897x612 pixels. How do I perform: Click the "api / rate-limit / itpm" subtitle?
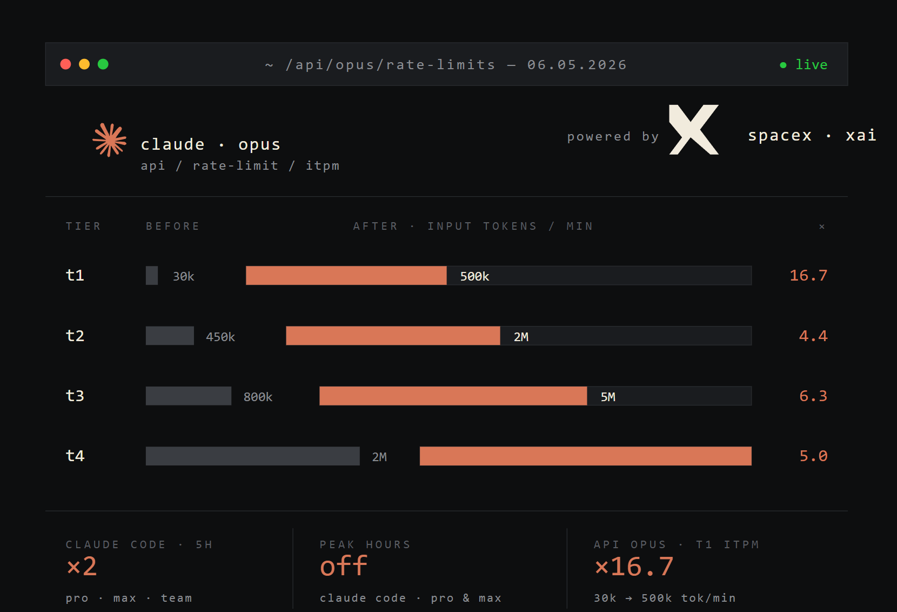click(240, 165)
